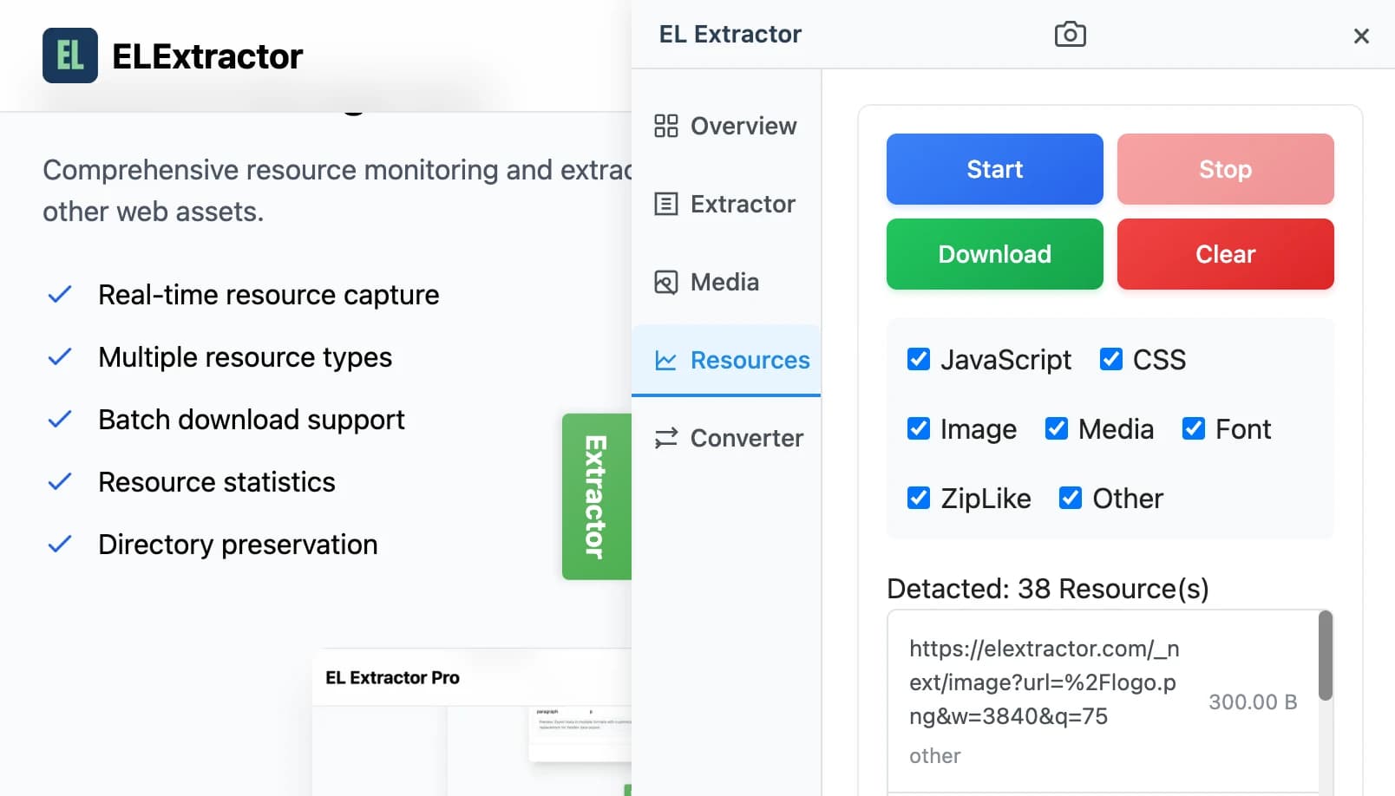Viewport: 1395px width, 796px height.
Task: Click 'Directory preservation' feature text
Action: pyautogui.click(x=238, y=545)
